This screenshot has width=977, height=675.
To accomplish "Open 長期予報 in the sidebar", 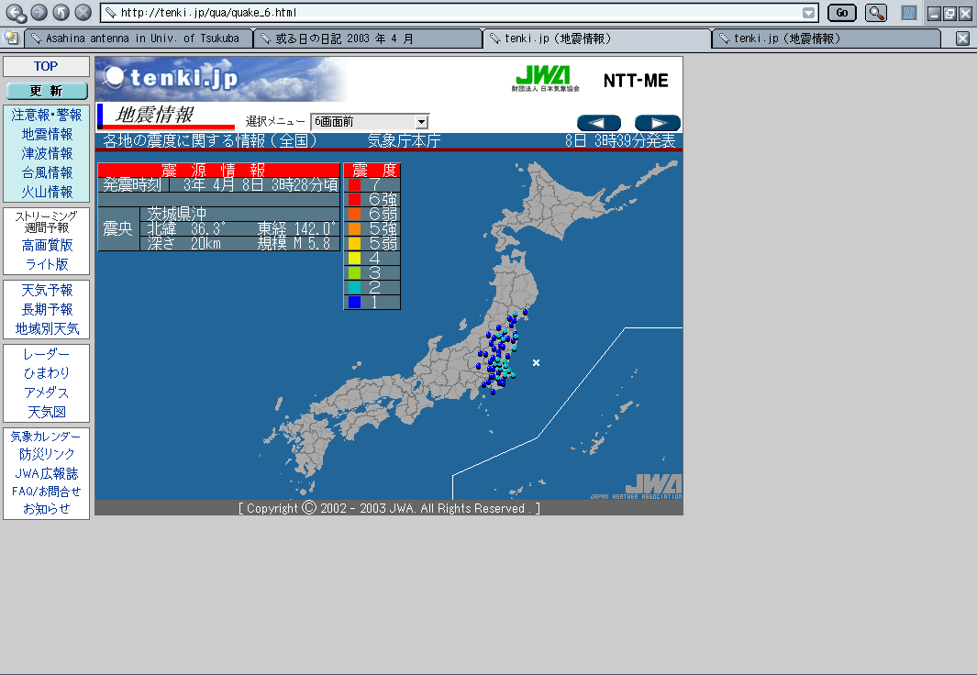I will click(47, 309).
